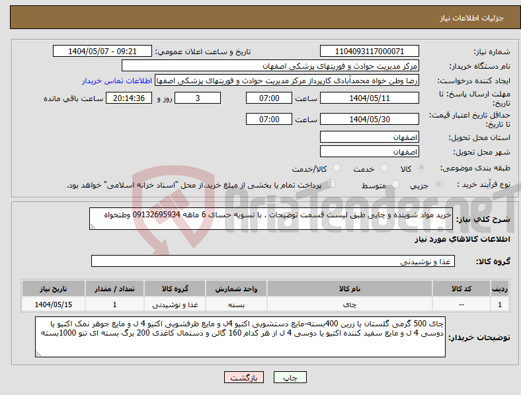The image size is (521, 395).
Task: Select the متوسط purchase type radio
Action: tap(395, 184)
